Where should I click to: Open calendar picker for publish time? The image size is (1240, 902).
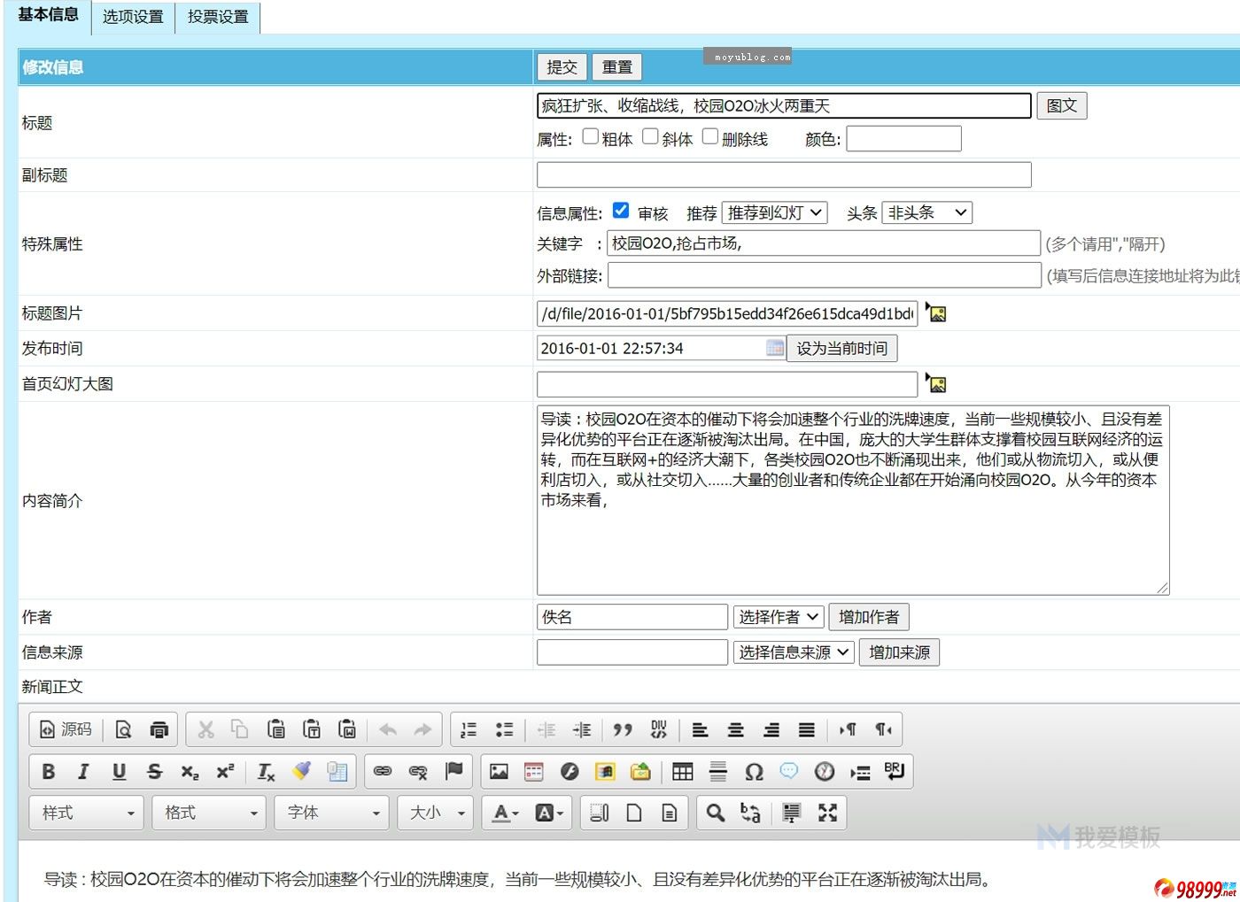(775, 348)
